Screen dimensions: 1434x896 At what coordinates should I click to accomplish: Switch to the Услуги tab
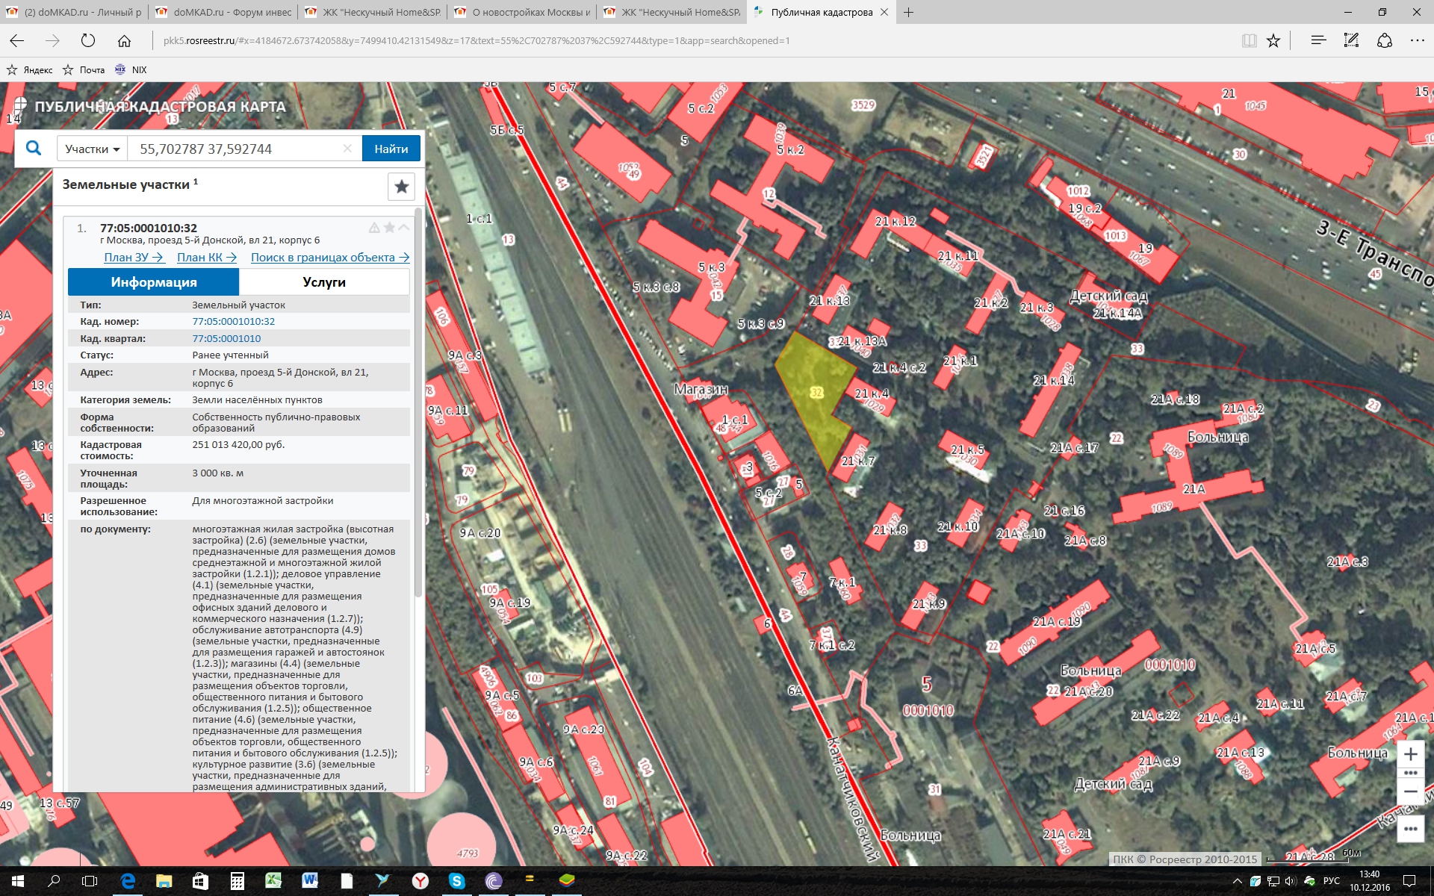(324, 282)
